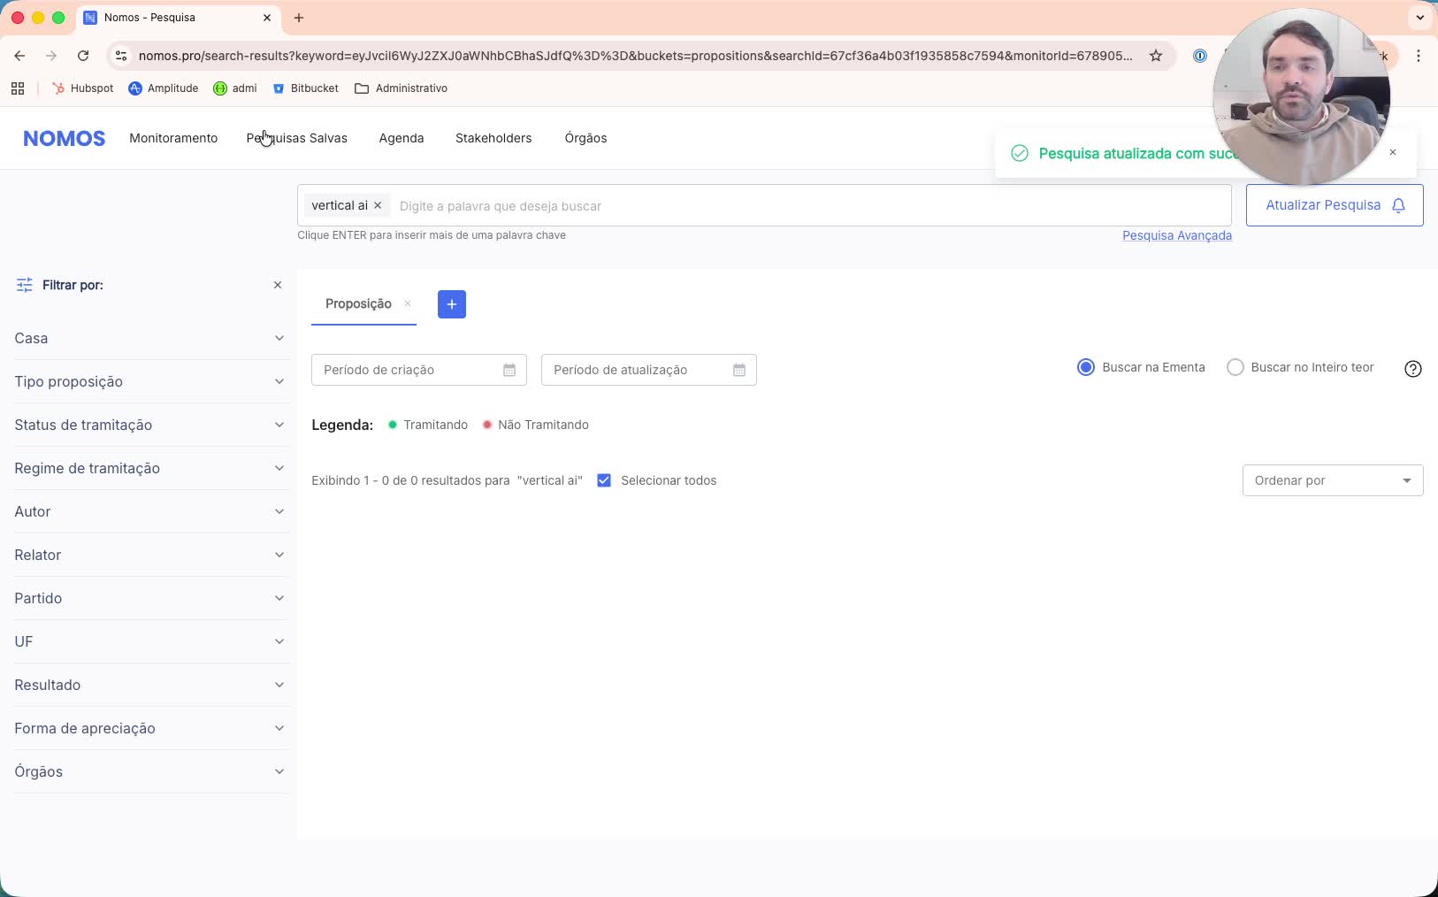
Task: Open the Hubspot bookmark
Action: coord(83,88)
